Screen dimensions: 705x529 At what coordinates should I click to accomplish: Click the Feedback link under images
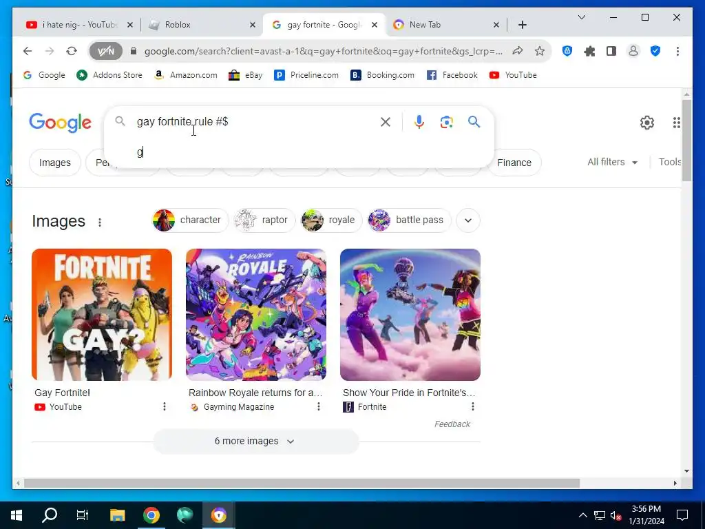[x=452, y=424]
